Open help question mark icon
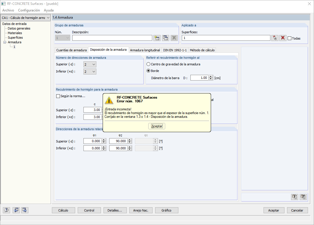314x225 pixels. [6, 210]
